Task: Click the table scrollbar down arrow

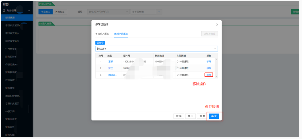Action: tap(216, 77)
